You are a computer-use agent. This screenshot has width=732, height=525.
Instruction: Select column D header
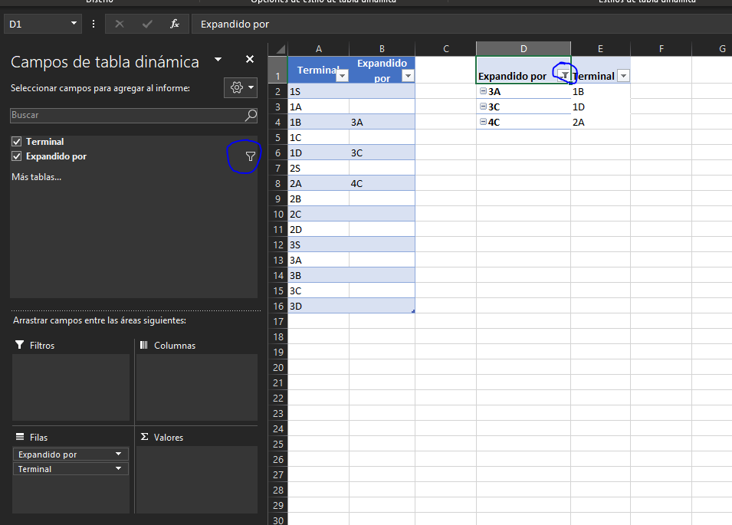click(524, 48)
